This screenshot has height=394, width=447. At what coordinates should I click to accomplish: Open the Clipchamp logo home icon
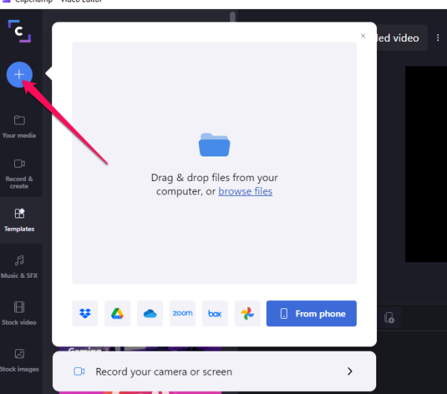click(19, 31)
